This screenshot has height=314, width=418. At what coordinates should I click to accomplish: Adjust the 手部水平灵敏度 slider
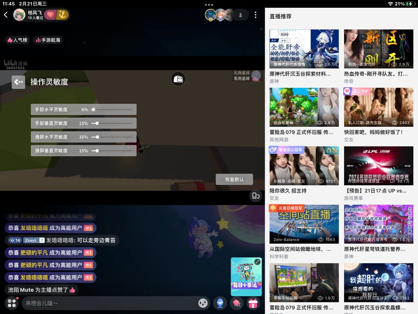pos(112,109)
